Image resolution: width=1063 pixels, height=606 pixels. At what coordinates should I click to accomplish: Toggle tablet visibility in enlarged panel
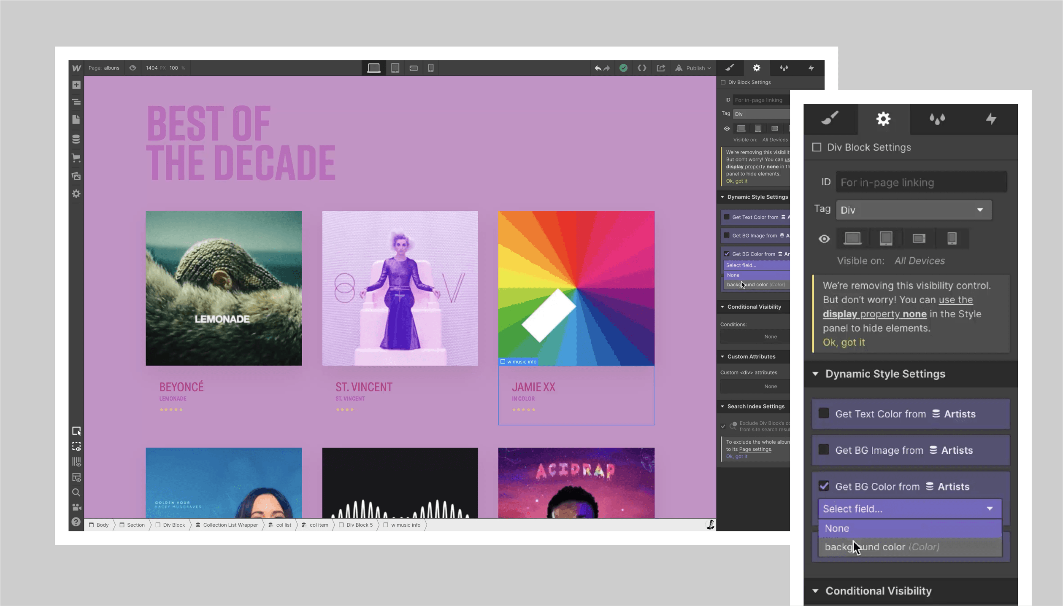886,239
